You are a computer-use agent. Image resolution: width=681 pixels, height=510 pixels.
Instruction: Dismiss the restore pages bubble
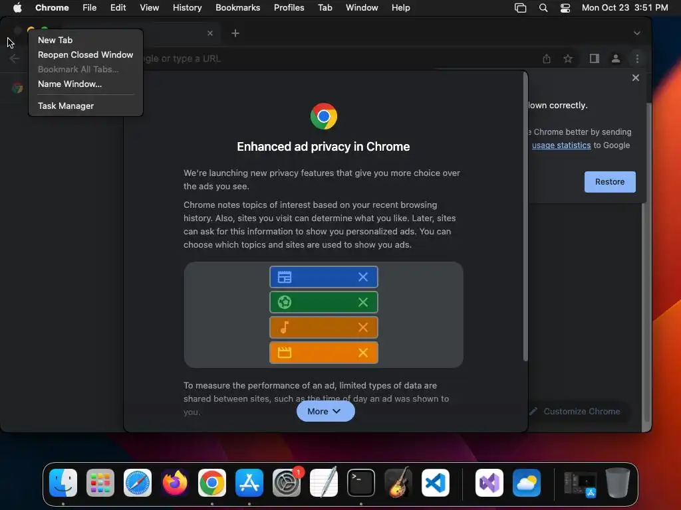pos(635,78)
